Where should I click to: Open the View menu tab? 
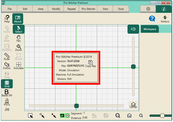pyautogui.click(x=105, y=9)
